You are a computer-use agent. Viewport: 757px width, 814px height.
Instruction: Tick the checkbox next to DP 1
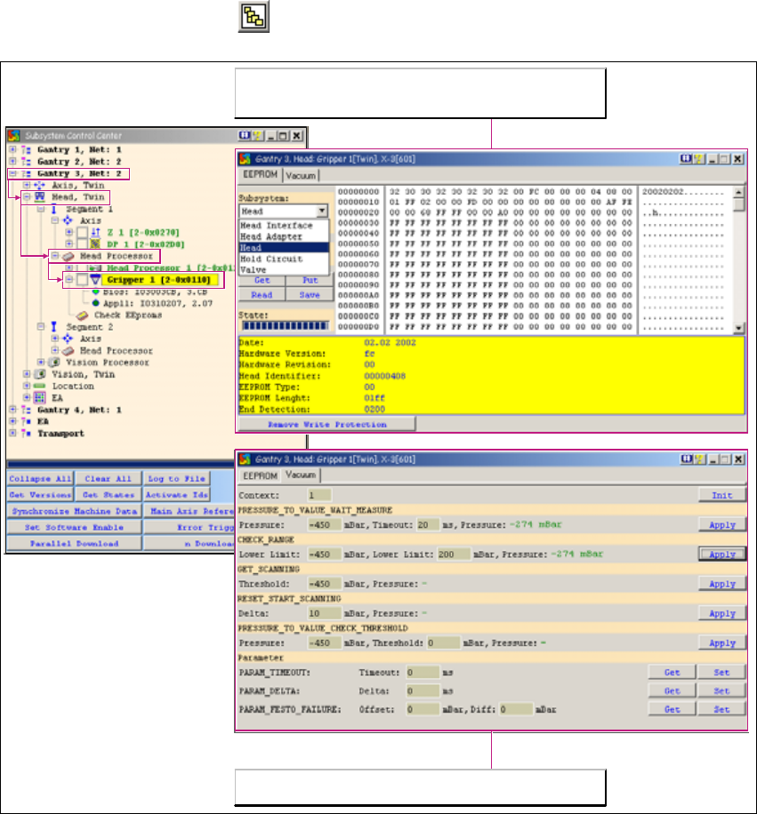(x=82, y=244)
